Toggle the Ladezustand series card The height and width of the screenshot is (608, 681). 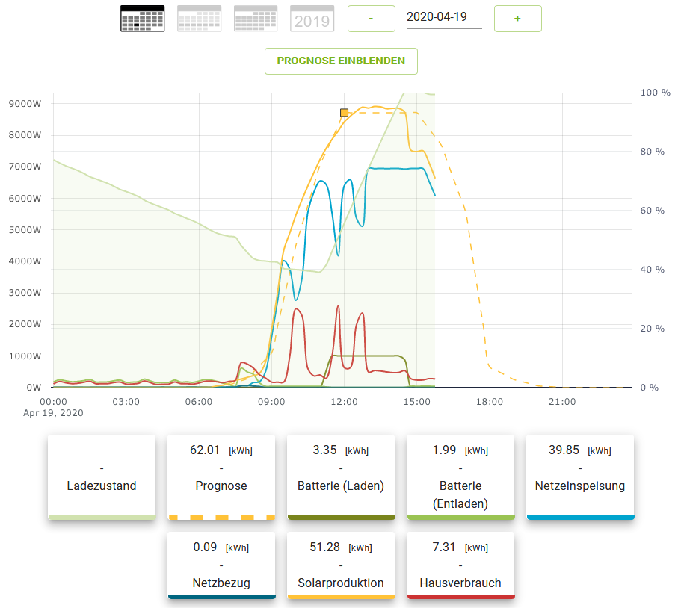point(102,477)
